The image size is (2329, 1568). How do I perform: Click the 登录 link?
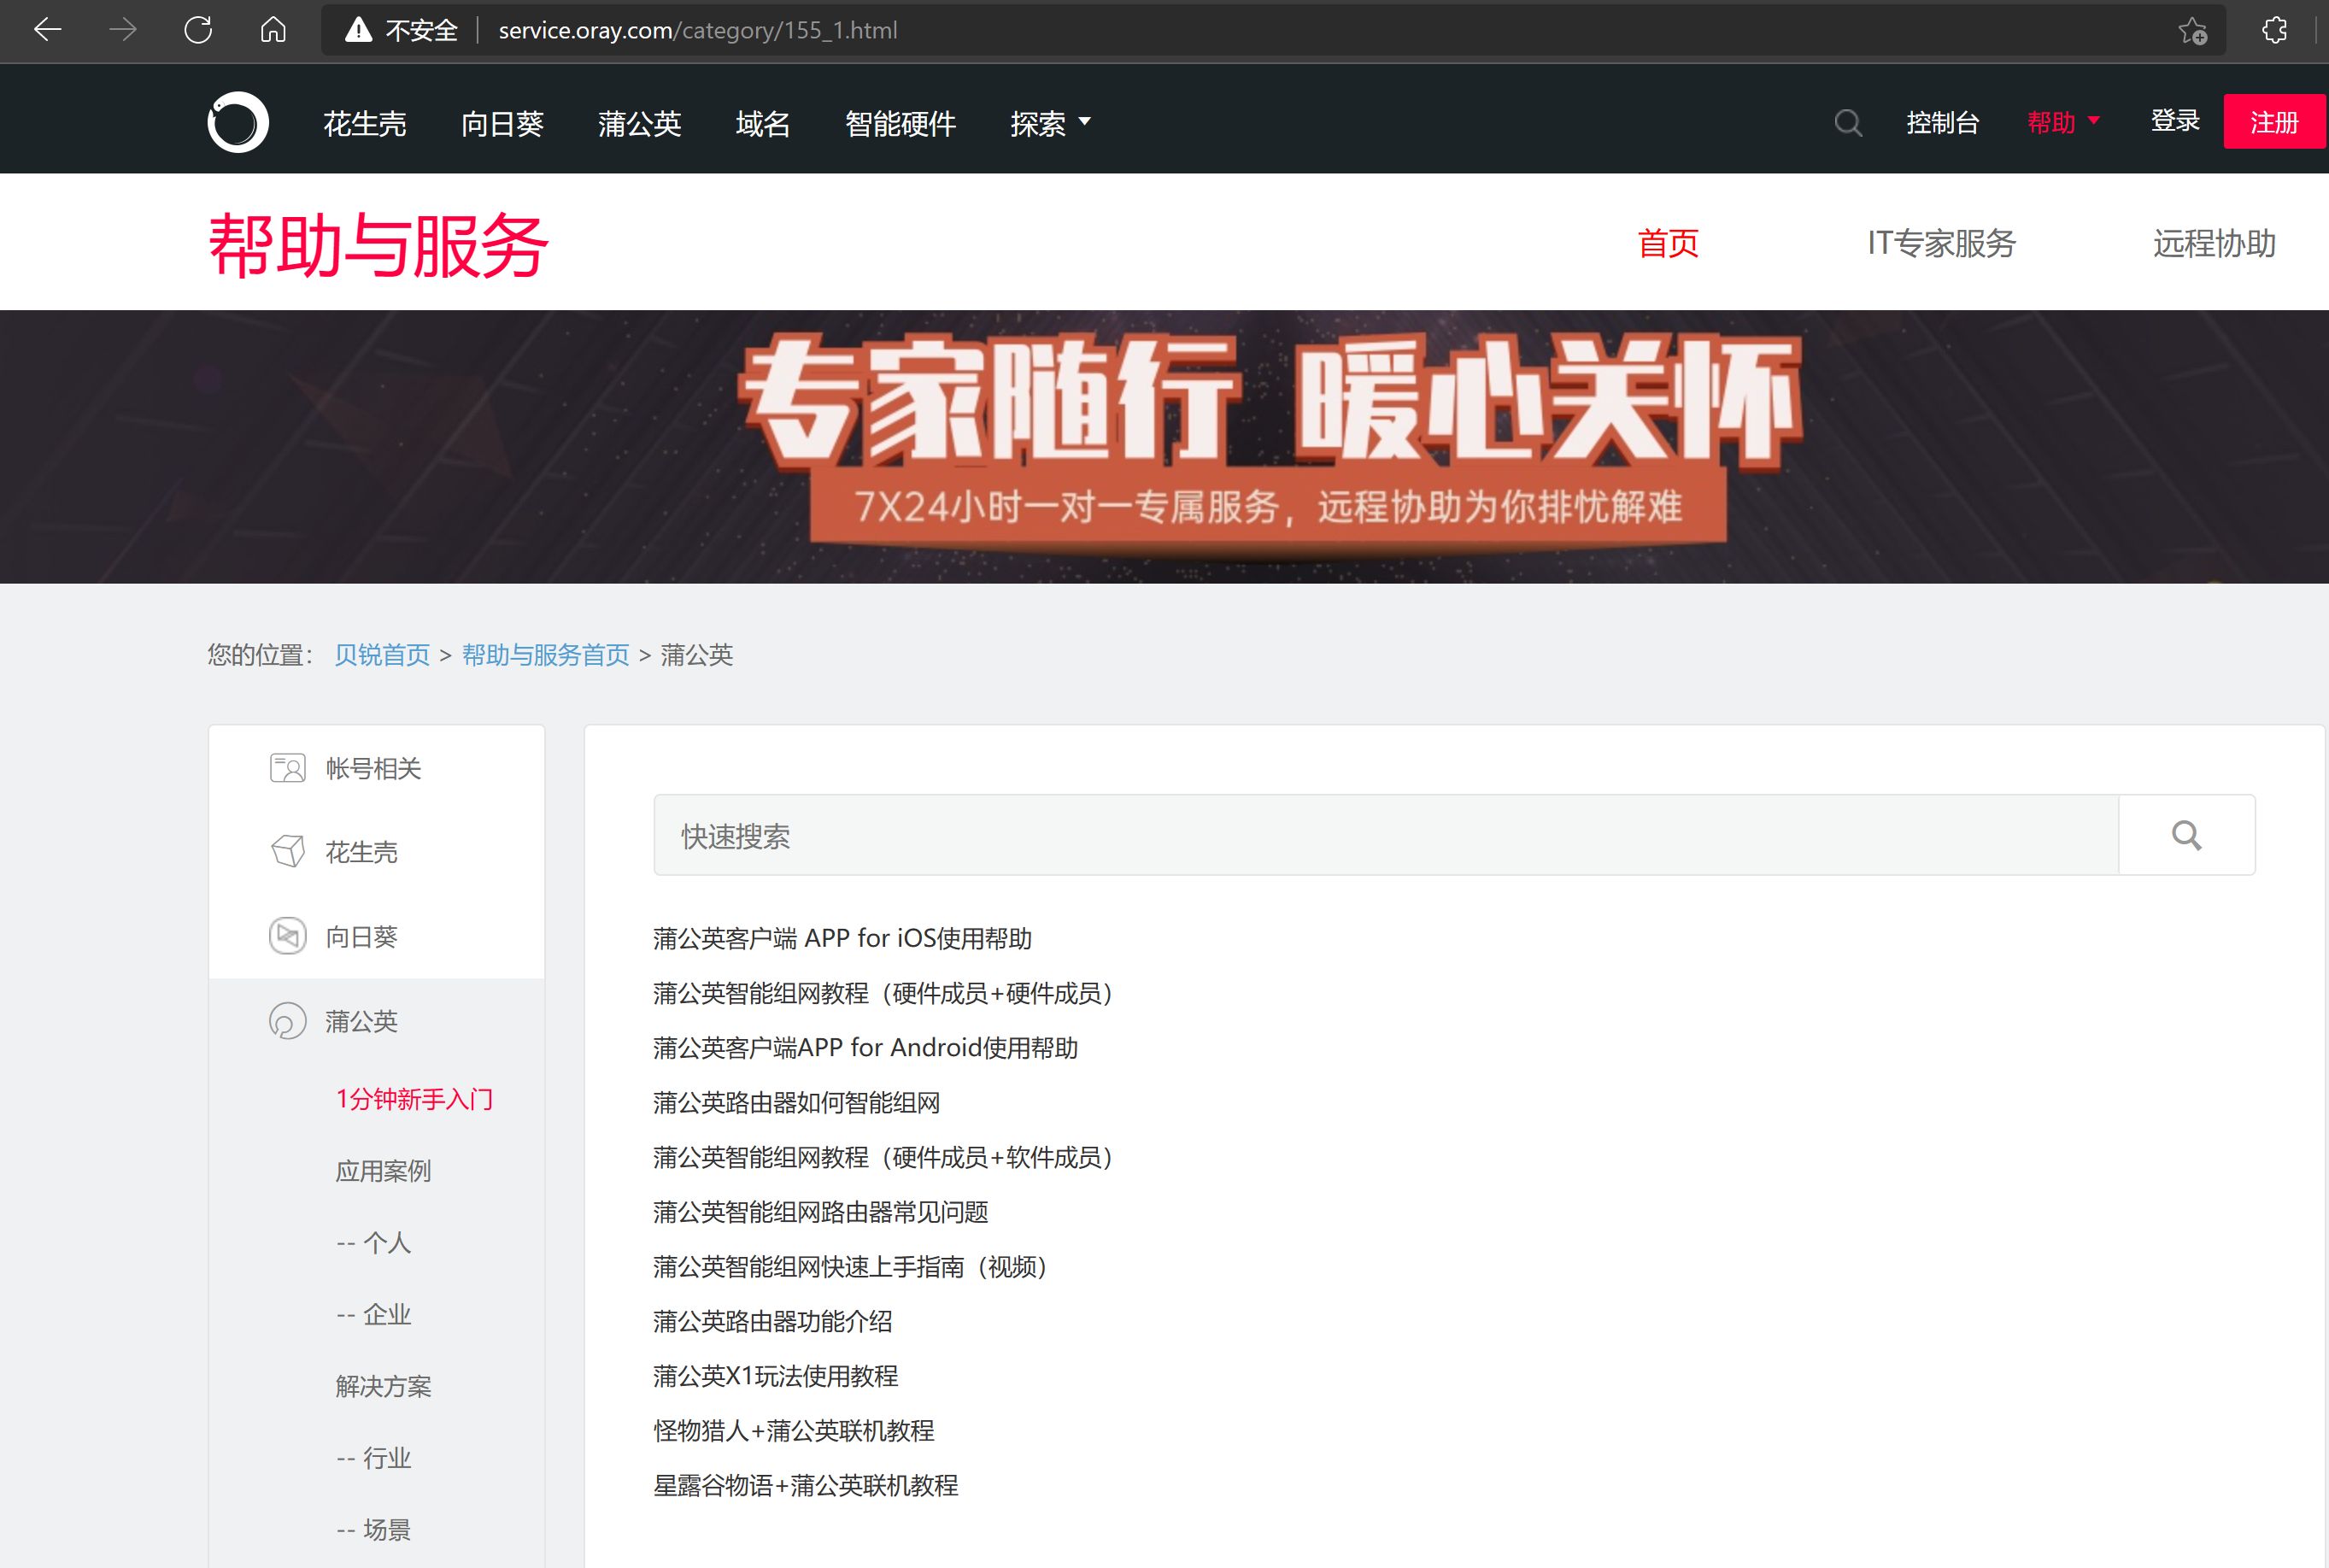tap(2175, 121)
